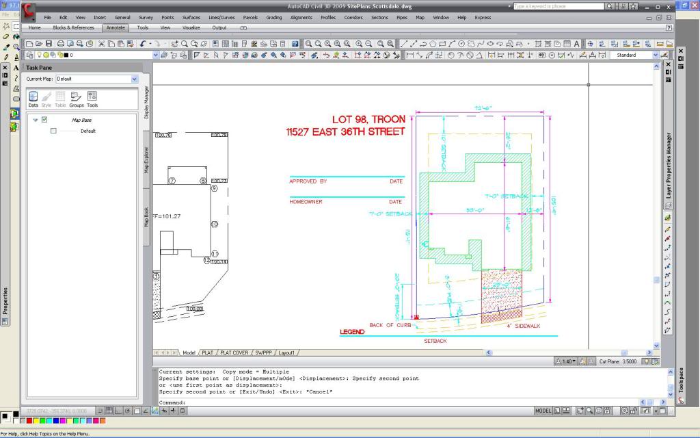Open the layer control dropdown arrow
This screenshot has width=700, height=438.
pos(155,55)
